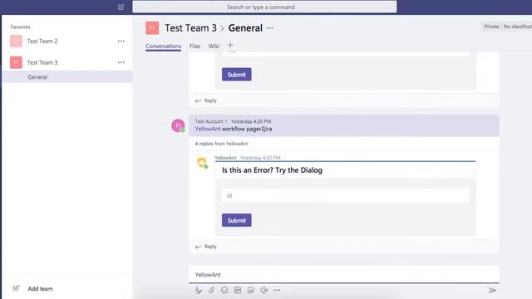The height and width of the screenshot is (299, 532).
Task: Click the YellowAnt mention in pager2jira message
Action: (x=208, y=129)
